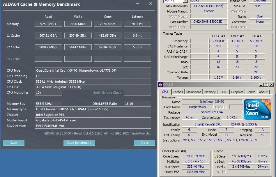Click the SPD Ext. EPP 1.0 value

[260, 6]
